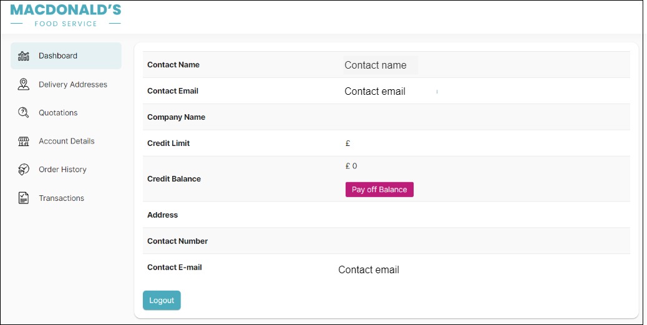This screenshot has width=647, height=325.
Task: Click the Delivery Addresses map pin icon
Action: [x=24, y=84]
